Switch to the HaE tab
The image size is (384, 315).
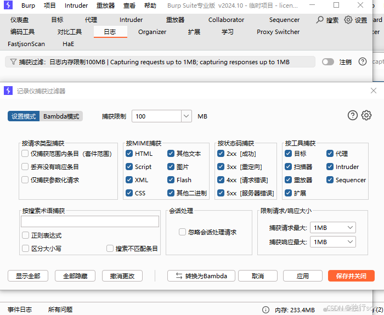click(x=68, y=44)
